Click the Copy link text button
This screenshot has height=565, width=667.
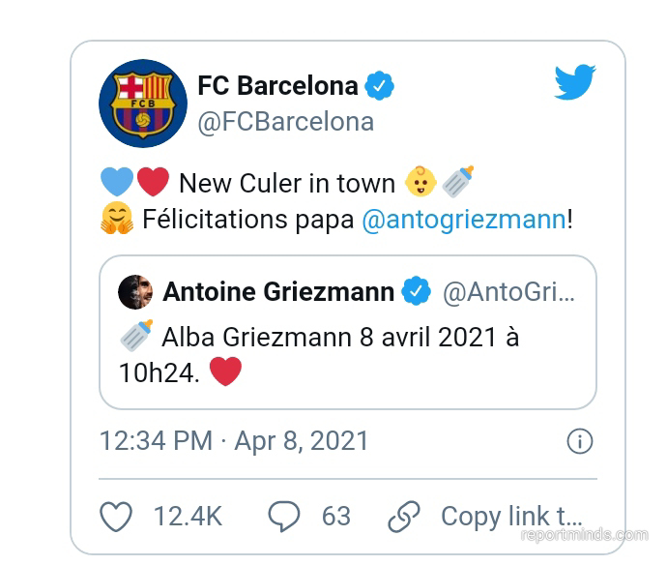click(511, 517)
